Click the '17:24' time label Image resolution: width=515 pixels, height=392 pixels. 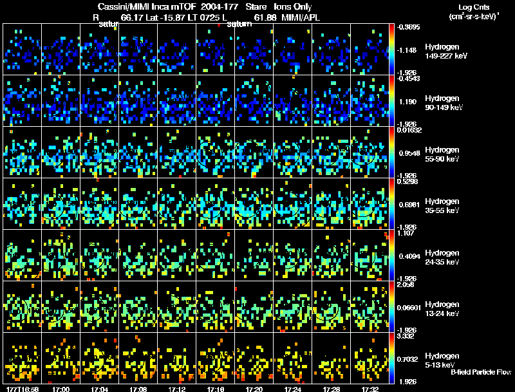tap(293, 389)
